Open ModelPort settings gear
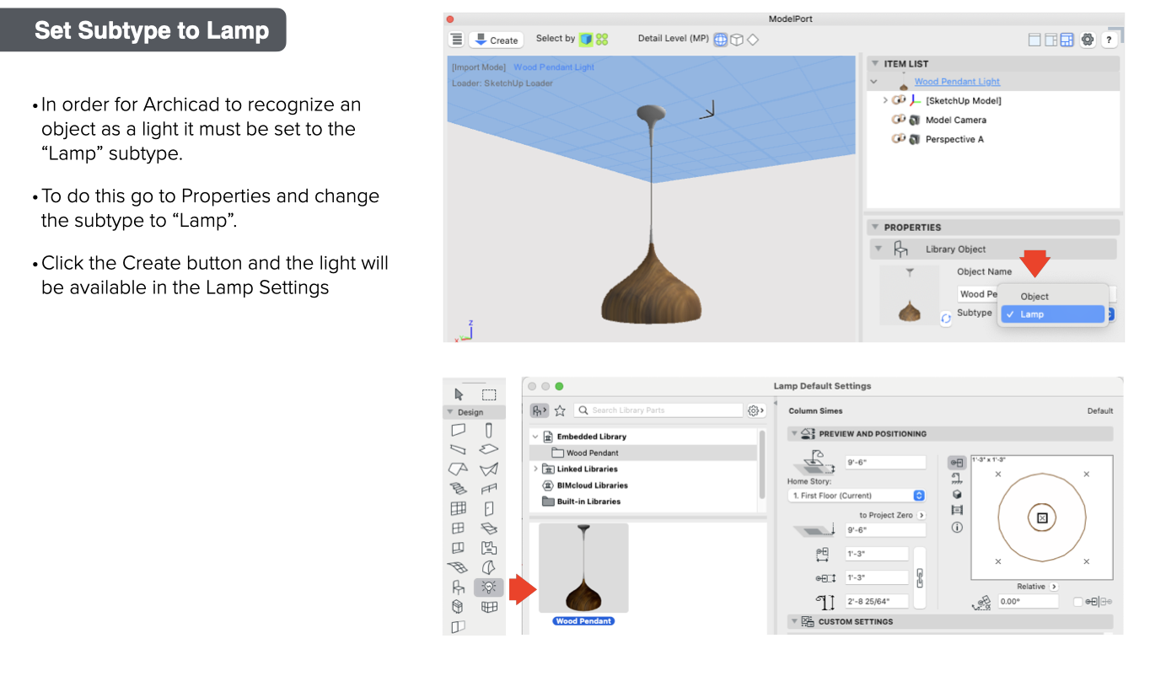This screenshot has width=1150, height=676. pos(1088,40)
